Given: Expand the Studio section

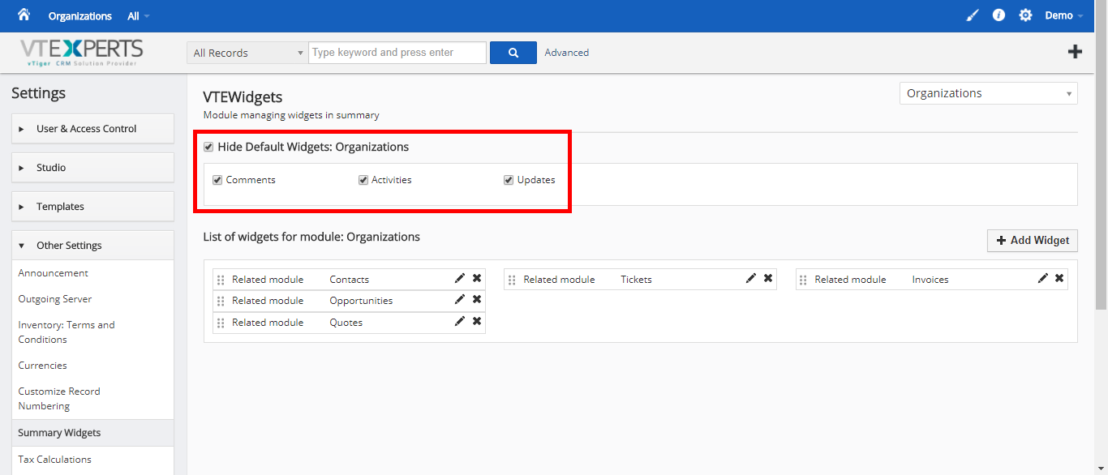Looking at the screenshot, I should point(92,167).
